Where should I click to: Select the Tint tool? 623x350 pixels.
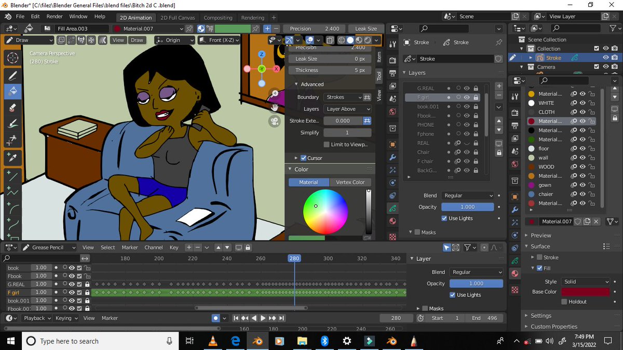click(12, 124)
